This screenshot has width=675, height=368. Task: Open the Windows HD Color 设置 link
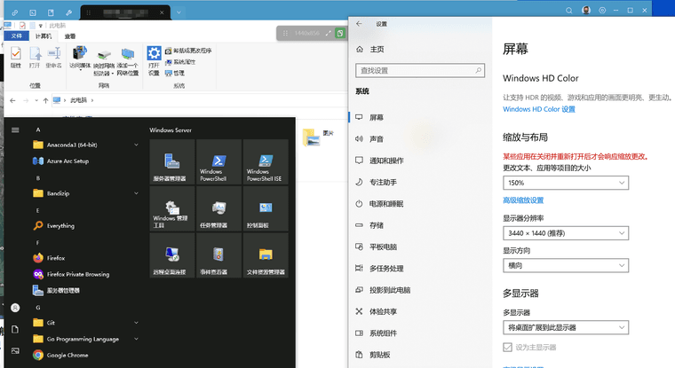click(539, 109)
